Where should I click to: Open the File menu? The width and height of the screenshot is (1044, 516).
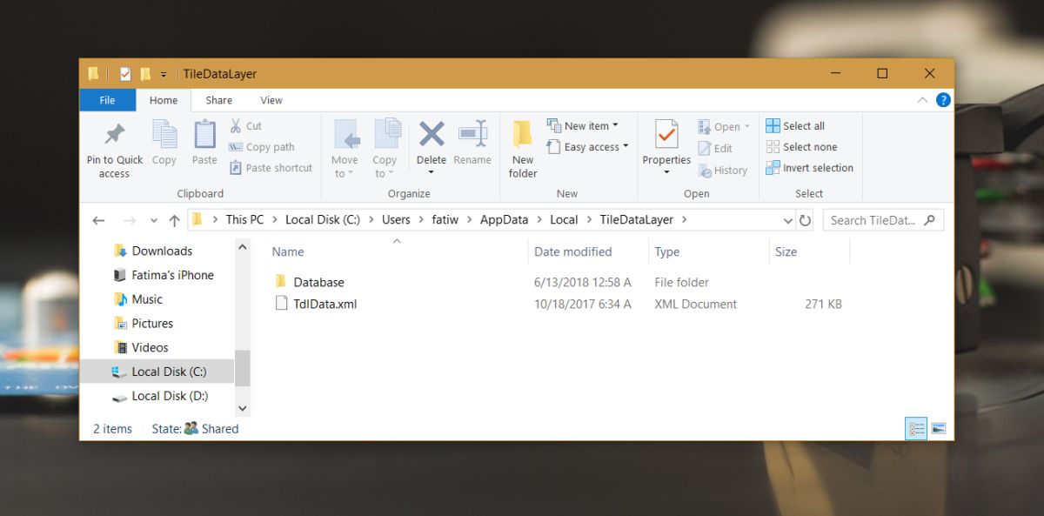107,100
